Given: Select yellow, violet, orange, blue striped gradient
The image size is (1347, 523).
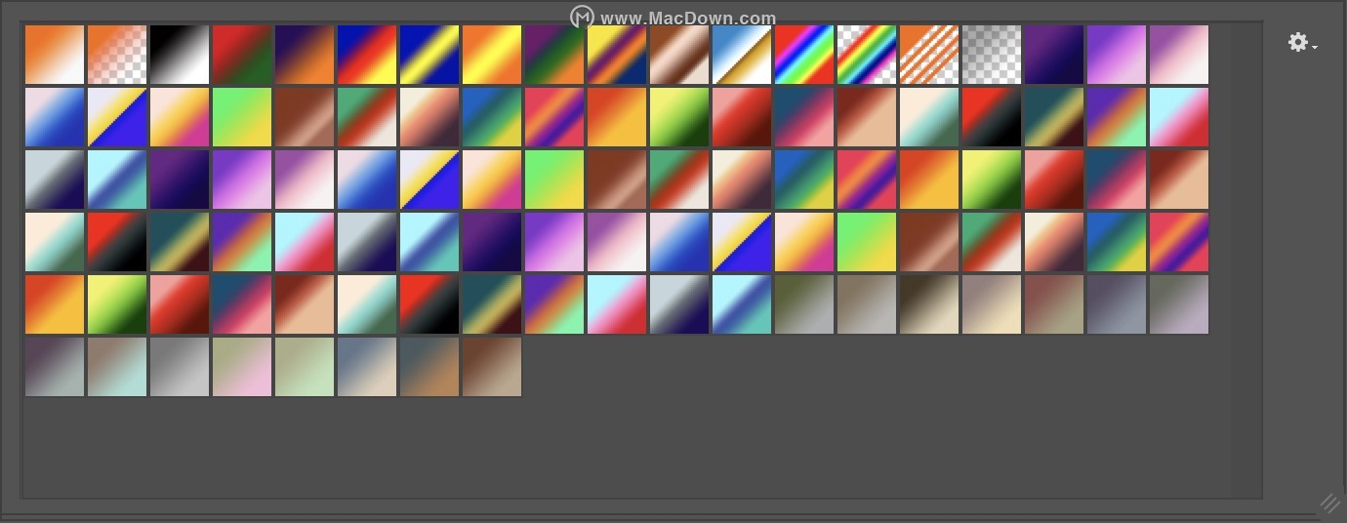Looking at the screenshot, I should (617, 55).
